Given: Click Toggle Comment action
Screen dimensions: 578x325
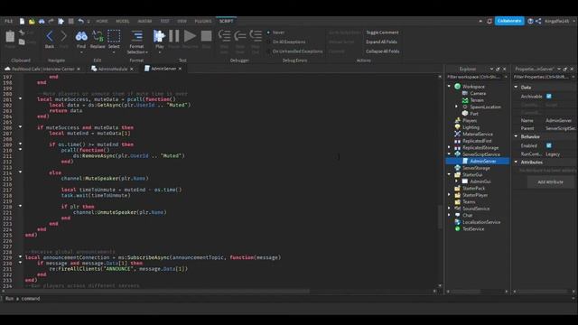Looking at the screenshot, I should coord(382,32).
